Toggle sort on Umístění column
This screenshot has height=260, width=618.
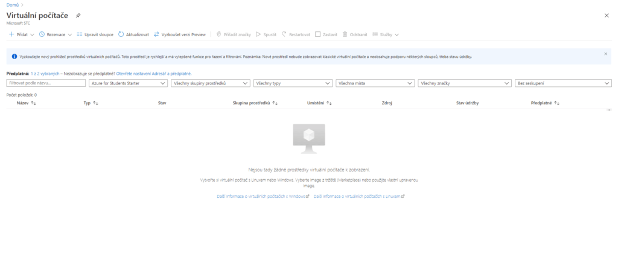(x=330, y=103)
